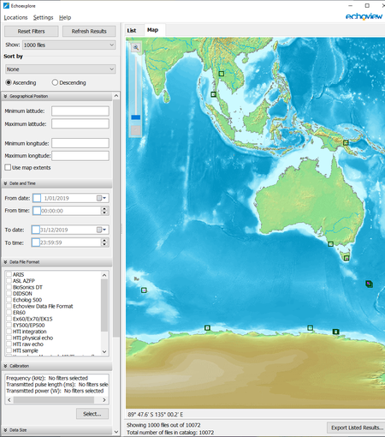Open the From date calendar picker

click(x=101, y=198)
